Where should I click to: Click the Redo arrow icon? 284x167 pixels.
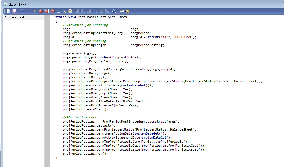point(27,11)
